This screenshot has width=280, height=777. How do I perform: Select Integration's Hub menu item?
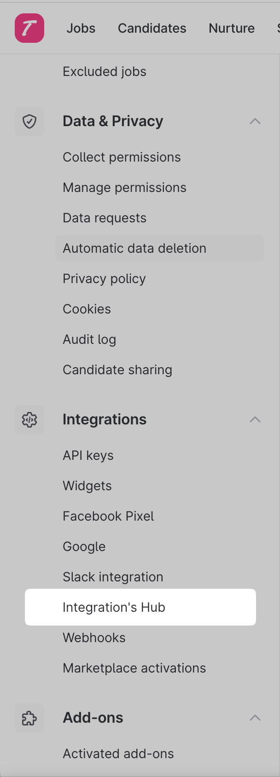point(114,608)
